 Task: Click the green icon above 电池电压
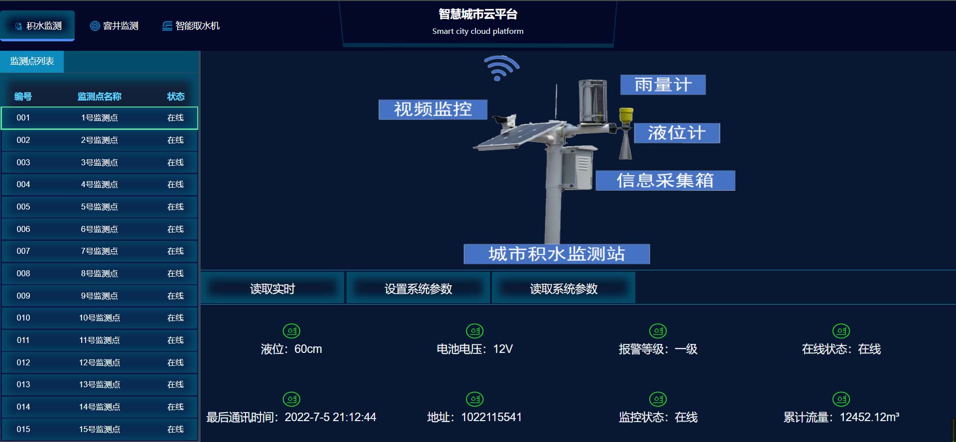point(475,331)
